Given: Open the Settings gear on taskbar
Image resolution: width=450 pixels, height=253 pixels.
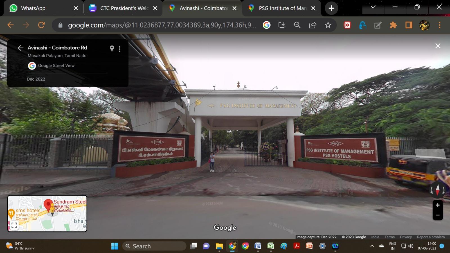Looking at the screenshot, I should click(x=322, y=246).
